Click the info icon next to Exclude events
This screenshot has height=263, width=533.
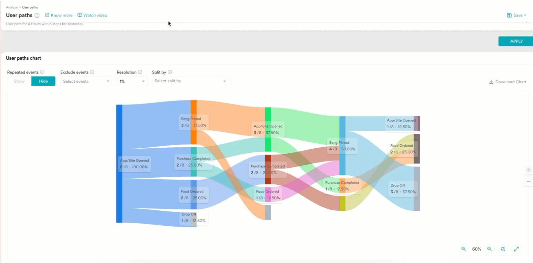[x=92, y=72]
